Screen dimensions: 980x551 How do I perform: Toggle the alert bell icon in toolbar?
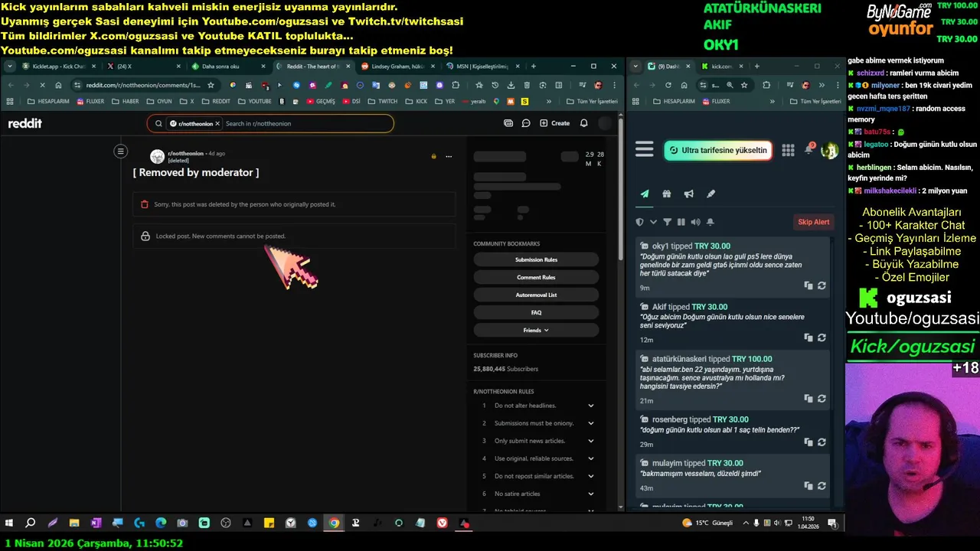[710, 222]
